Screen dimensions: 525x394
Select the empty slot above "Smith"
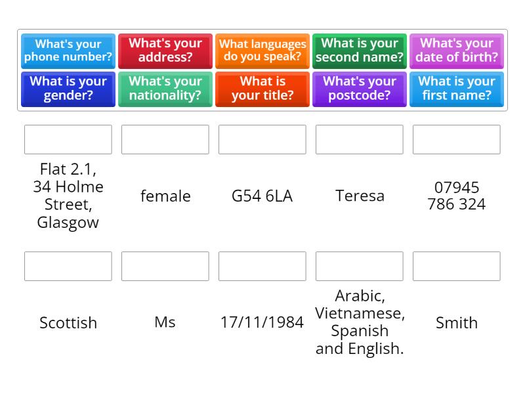pyautogui.click(x=457, y=266)
